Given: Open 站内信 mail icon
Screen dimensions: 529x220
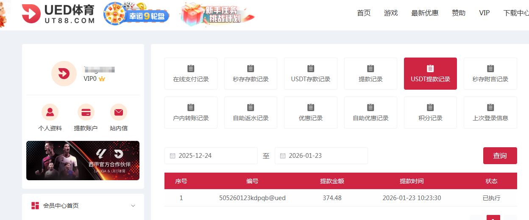Looking at the screenshot, I should pos(119,112).
